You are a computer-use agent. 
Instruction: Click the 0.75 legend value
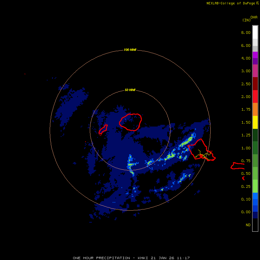[246, 161]
